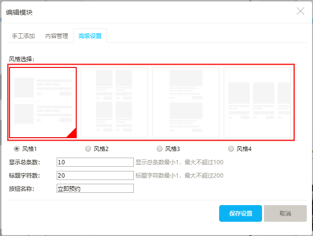Click the 取消 button

click(x=285, y=214)
